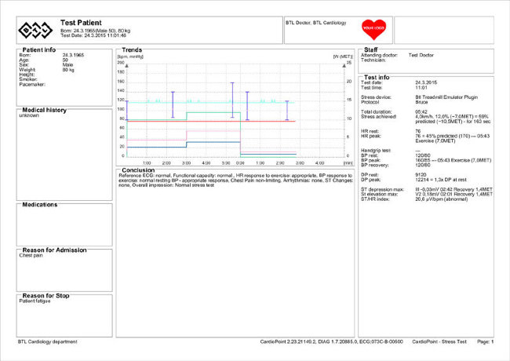The height and width of the screenshot is (361, 510).
Task: Click the 'Page: 1' footer indicator
Action: pos(485,342)
